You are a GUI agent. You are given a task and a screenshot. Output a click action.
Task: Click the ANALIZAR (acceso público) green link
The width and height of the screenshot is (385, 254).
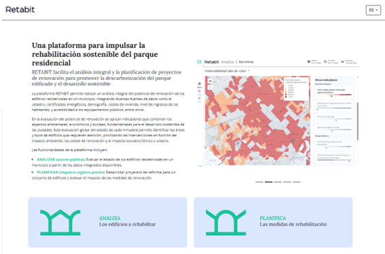(61, 159)
